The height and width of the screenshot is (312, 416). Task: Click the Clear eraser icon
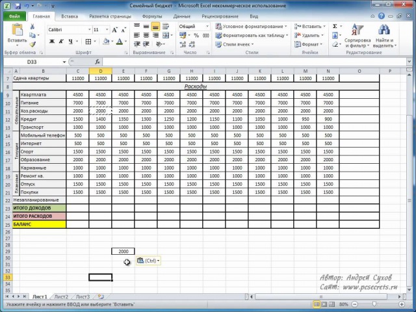click(335, 44)
